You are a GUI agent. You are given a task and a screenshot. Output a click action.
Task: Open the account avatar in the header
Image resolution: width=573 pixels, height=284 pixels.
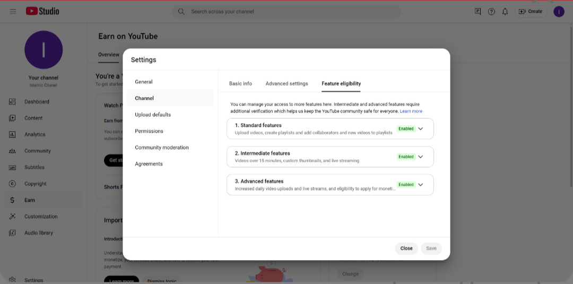(559, 11)
